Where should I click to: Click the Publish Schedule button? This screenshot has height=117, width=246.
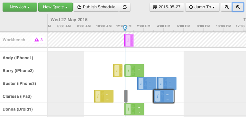(x=96, y=7)
